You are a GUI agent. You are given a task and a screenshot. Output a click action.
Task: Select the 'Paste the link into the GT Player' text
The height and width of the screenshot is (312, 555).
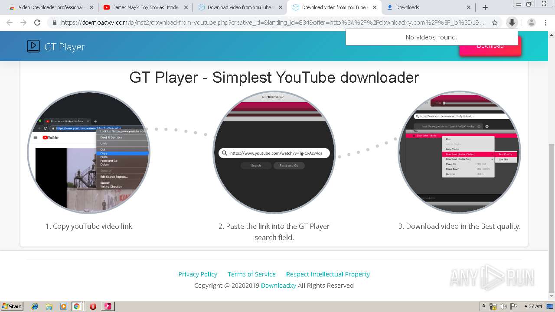tap(277, 226)
